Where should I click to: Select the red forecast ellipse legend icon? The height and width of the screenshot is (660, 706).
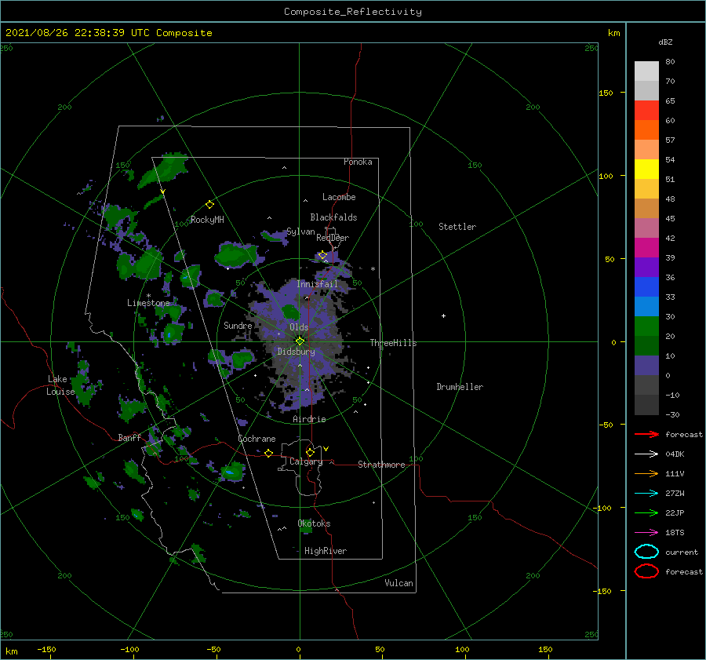[x=646, y=571]
